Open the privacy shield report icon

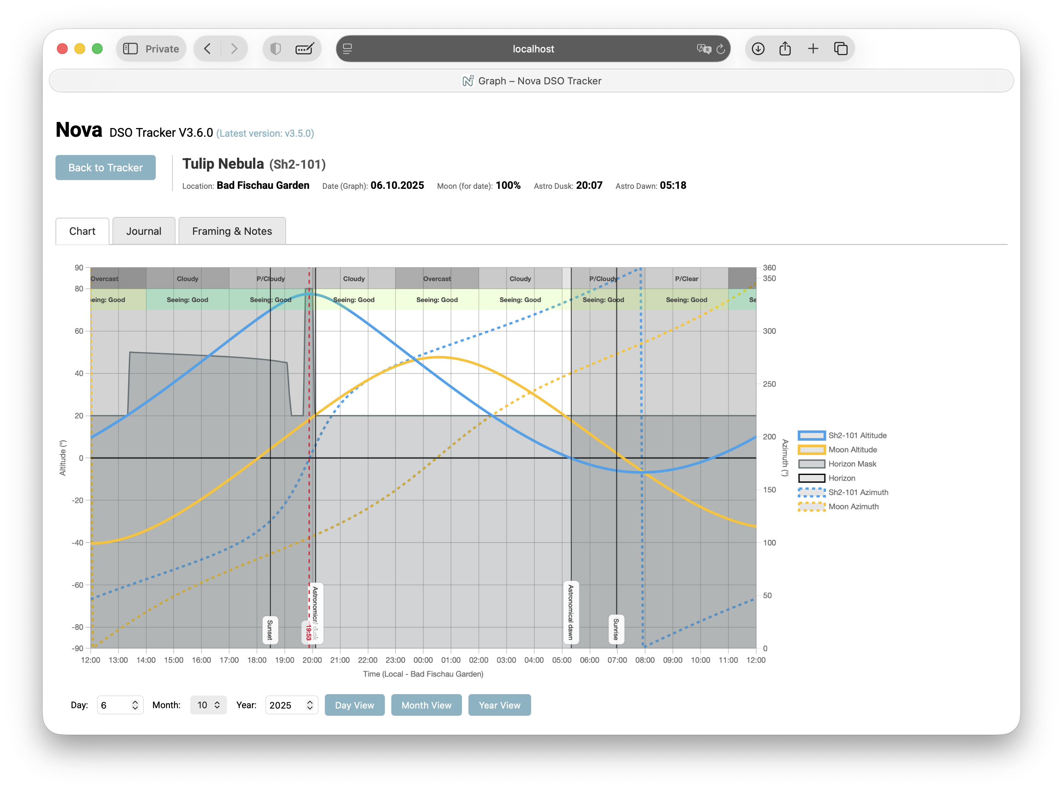tap(275, 49)
